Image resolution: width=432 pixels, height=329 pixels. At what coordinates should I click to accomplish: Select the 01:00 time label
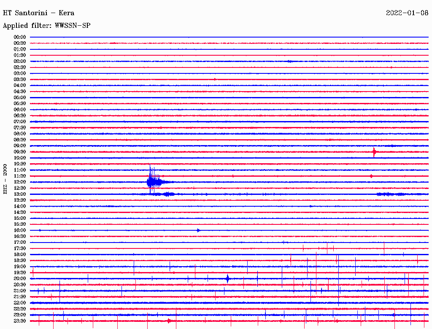coord(20,49)
